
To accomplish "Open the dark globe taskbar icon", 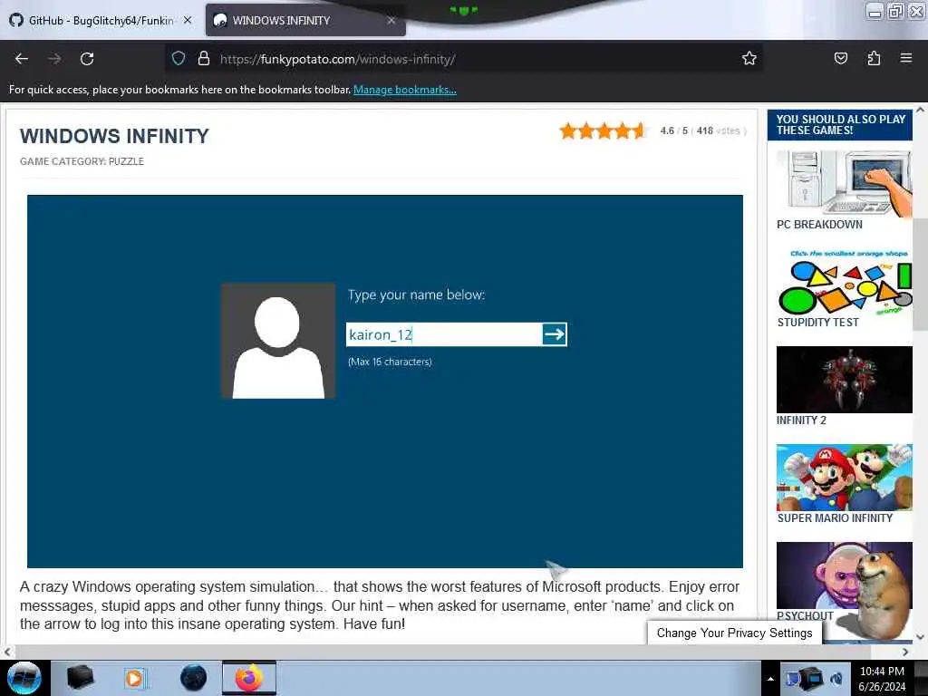I will 193,678.
